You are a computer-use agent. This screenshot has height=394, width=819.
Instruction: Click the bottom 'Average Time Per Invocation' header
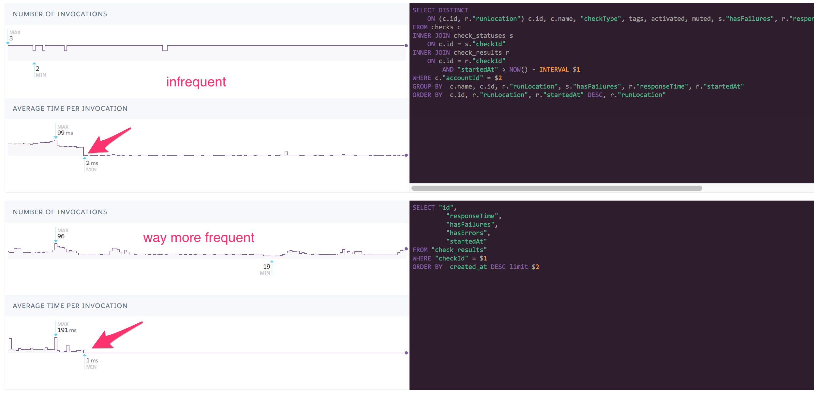pyautogui.click(x=70, y=306)
